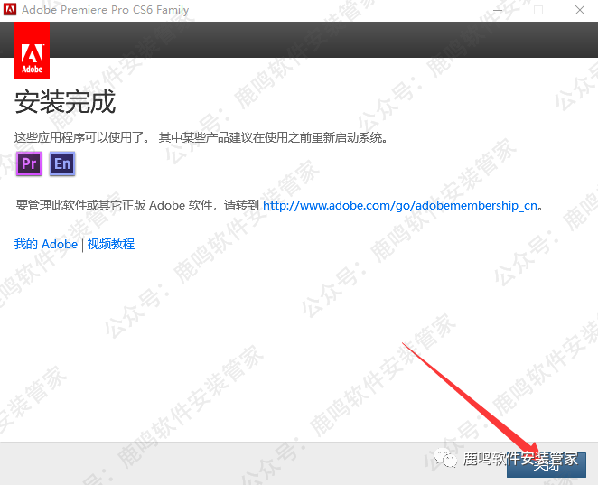Click the red arrow annotation
Image resolution: width=598 pixels, height=485 pixels.
(470, 397)
